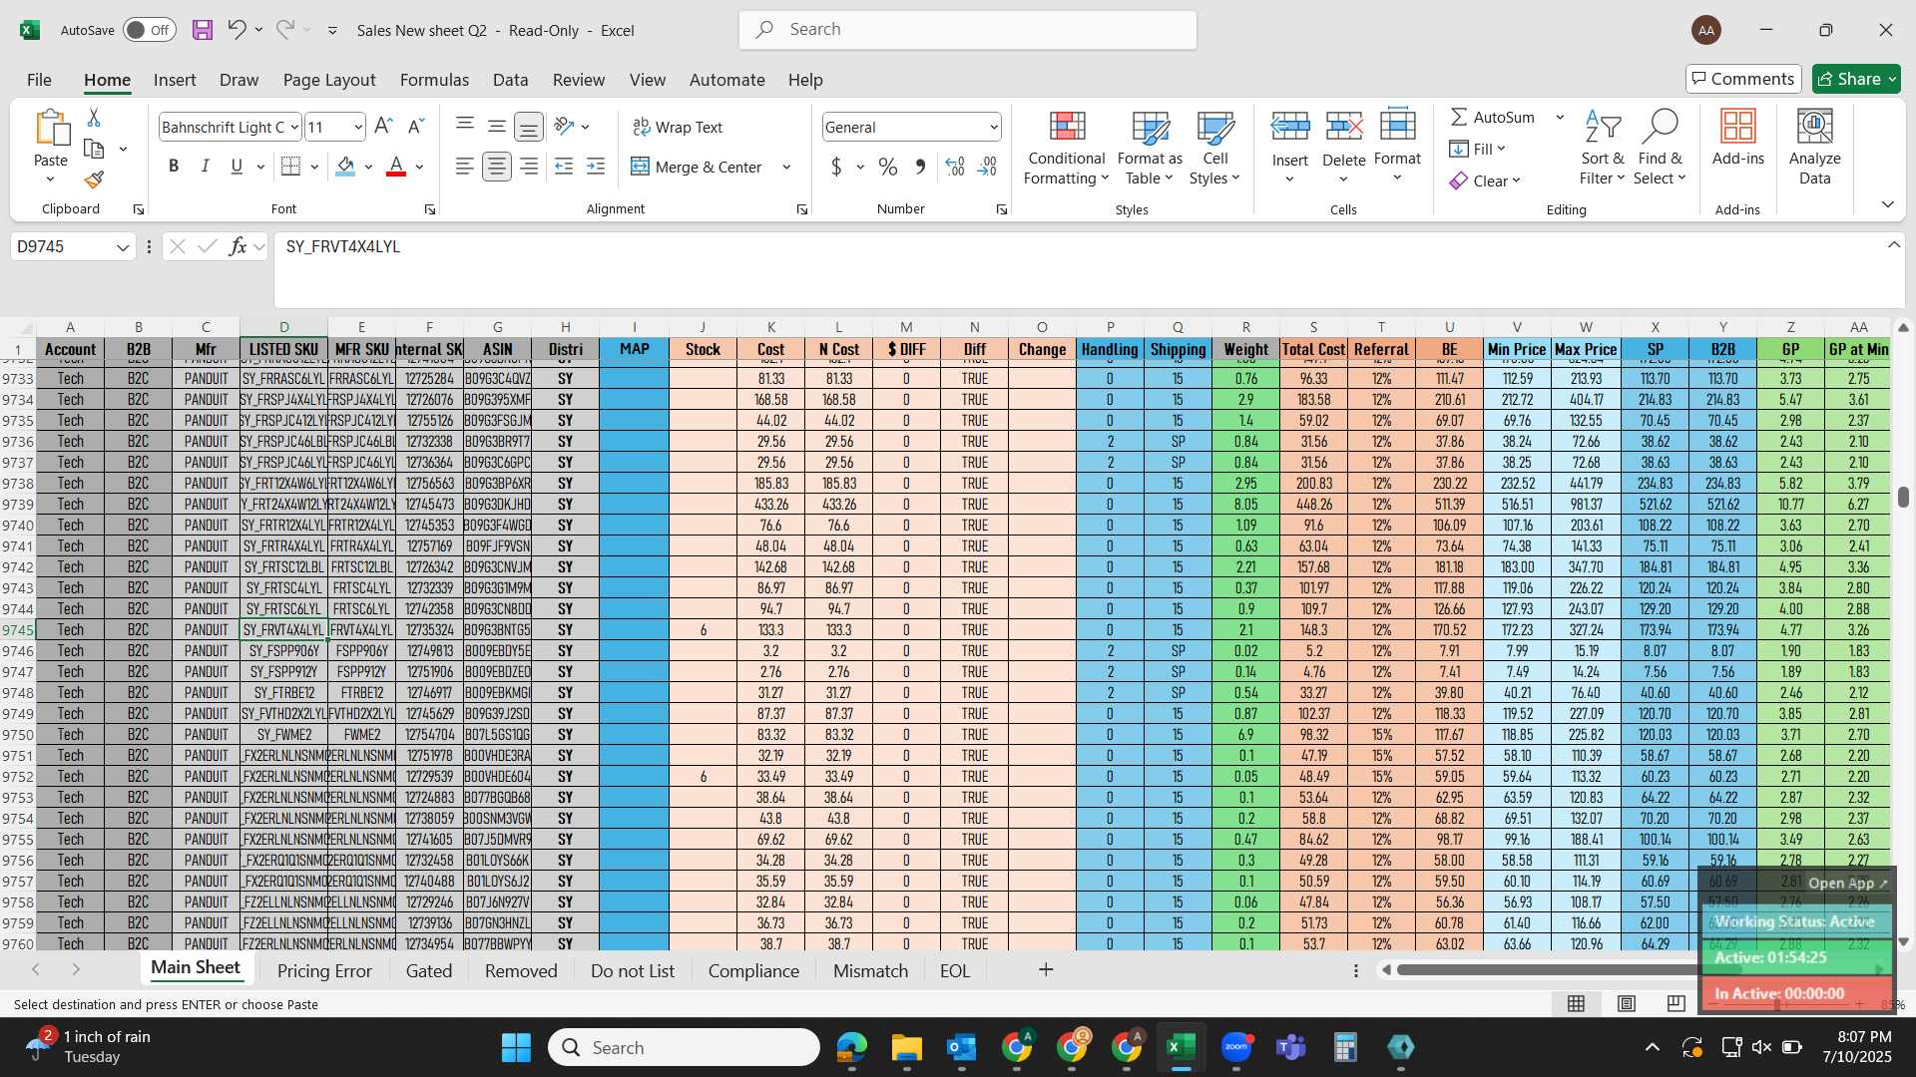Toggle Wrap Text
The image size is (1916, 1077).
[678, 127]
